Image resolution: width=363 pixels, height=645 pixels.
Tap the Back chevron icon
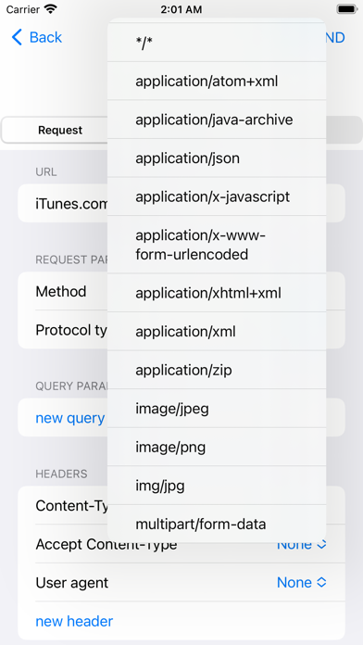point(17,37)
